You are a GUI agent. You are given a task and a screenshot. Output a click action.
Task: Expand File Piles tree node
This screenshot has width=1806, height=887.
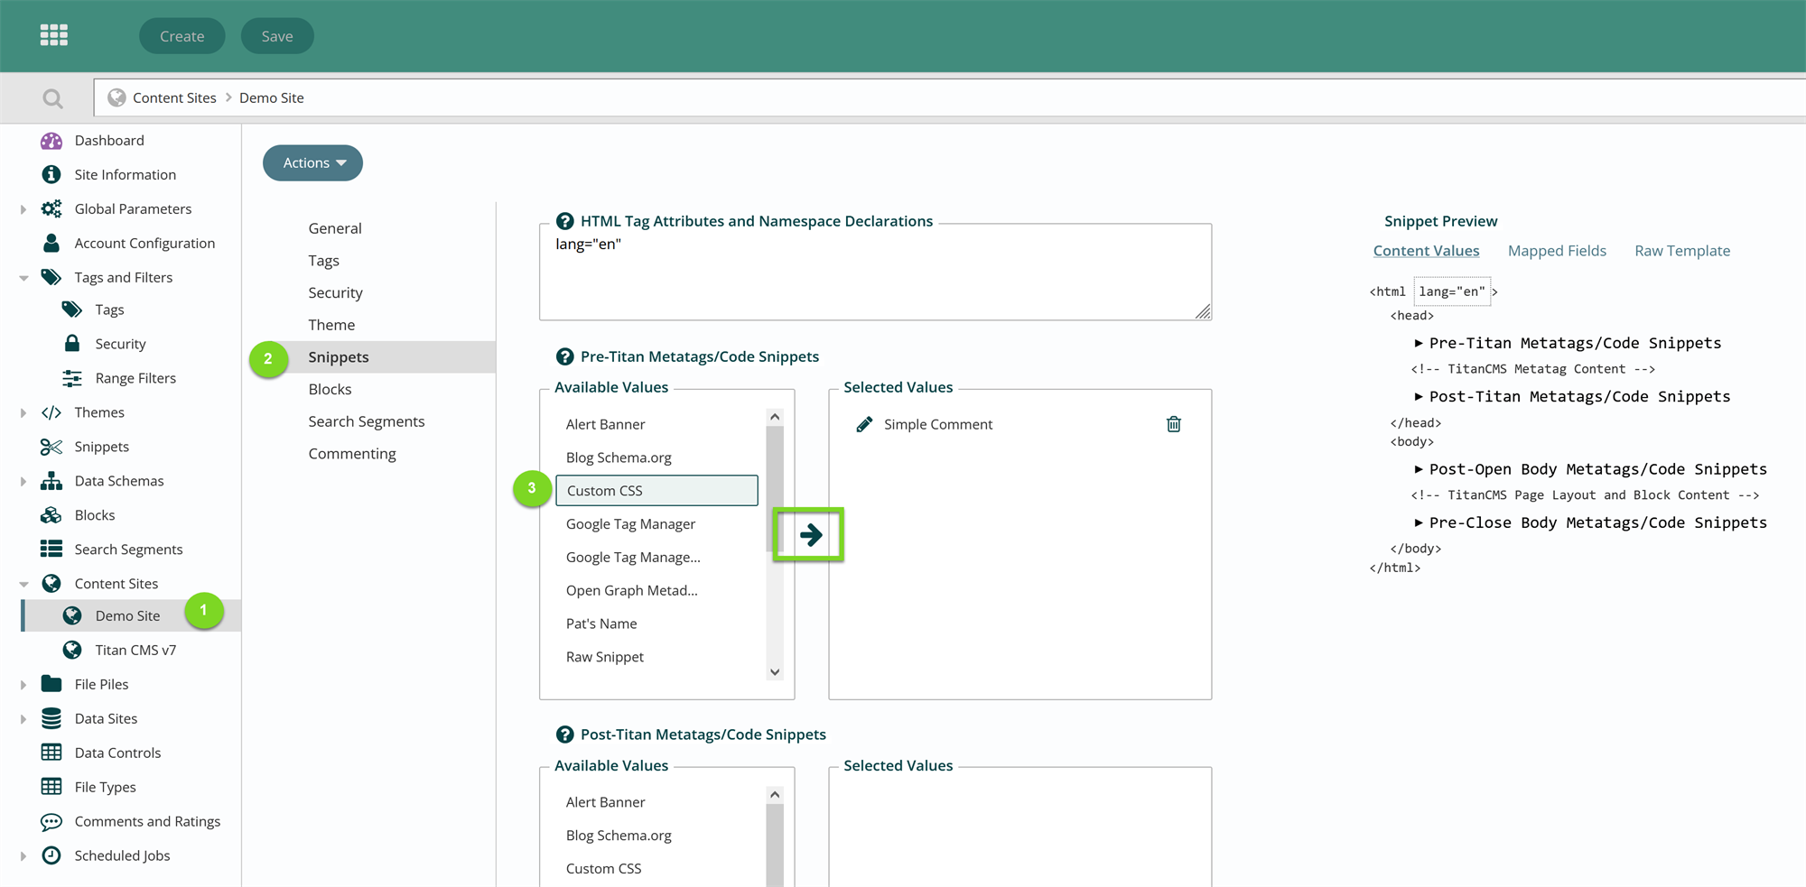(x=23, y=685)
